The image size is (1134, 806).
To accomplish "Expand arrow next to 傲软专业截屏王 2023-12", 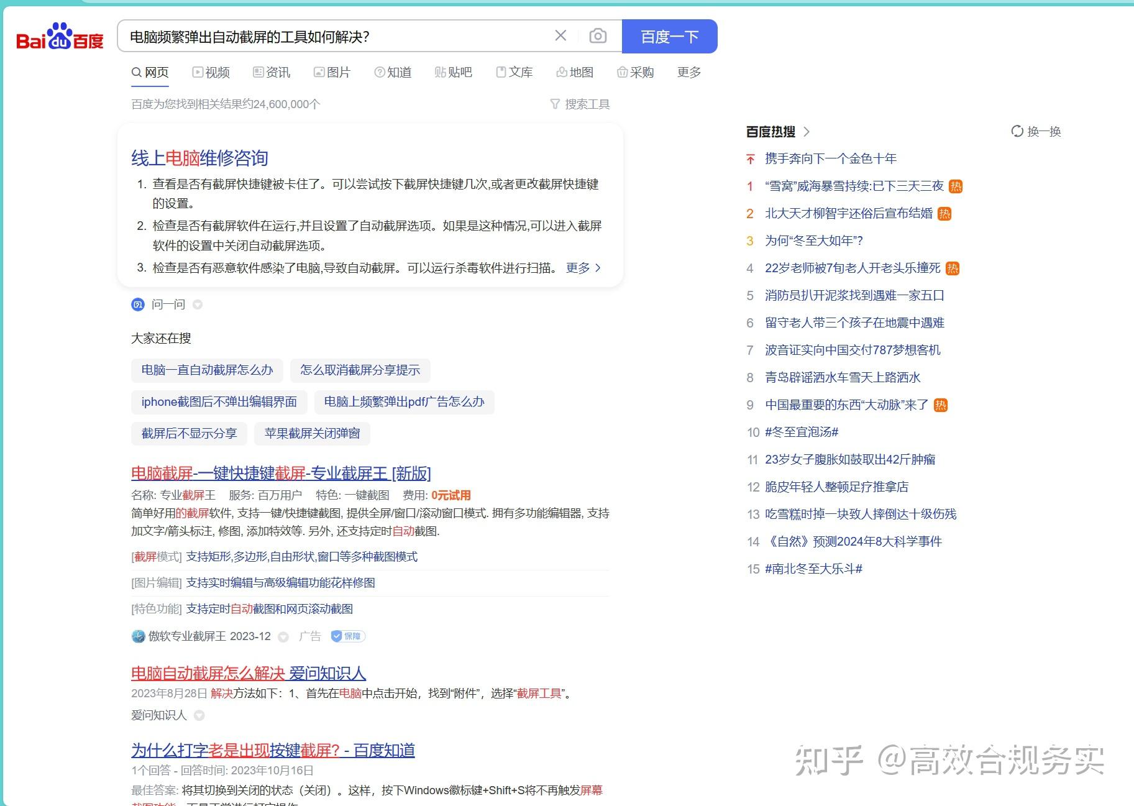I will 283,636.
